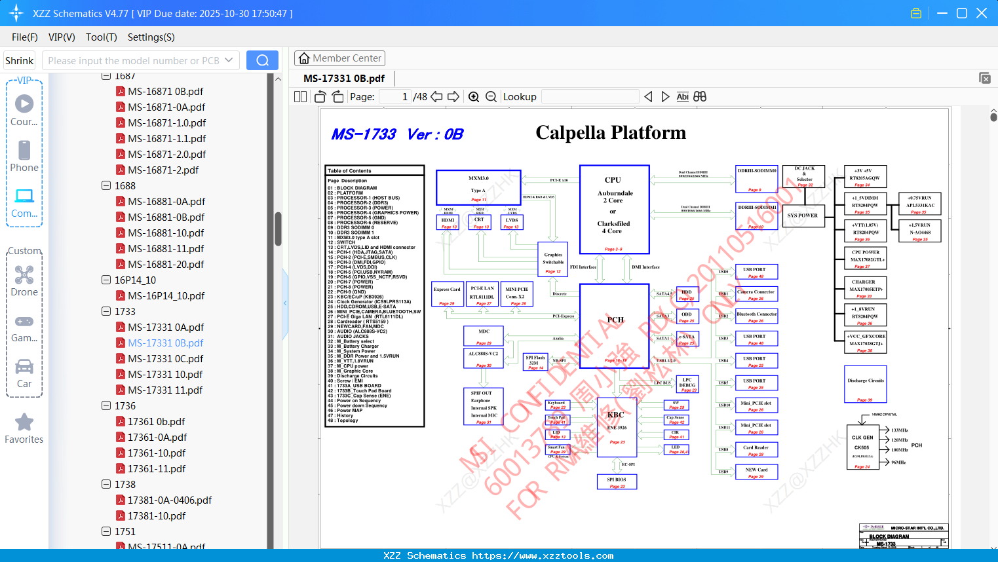Collapse the 1736 folder node
Viewport: 998px width, 562px height.
[x=106, y=405]
